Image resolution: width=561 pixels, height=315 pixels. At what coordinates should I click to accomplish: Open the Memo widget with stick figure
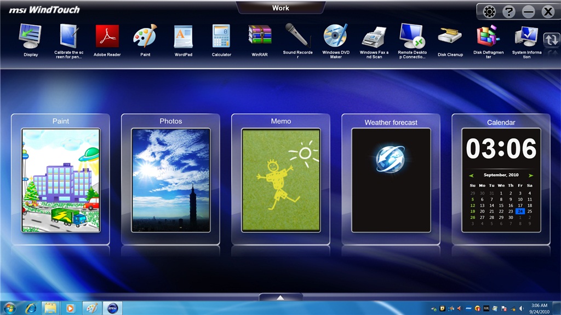point(281,180)
